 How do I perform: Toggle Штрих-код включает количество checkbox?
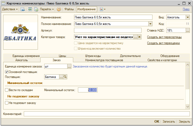(76, 48)
